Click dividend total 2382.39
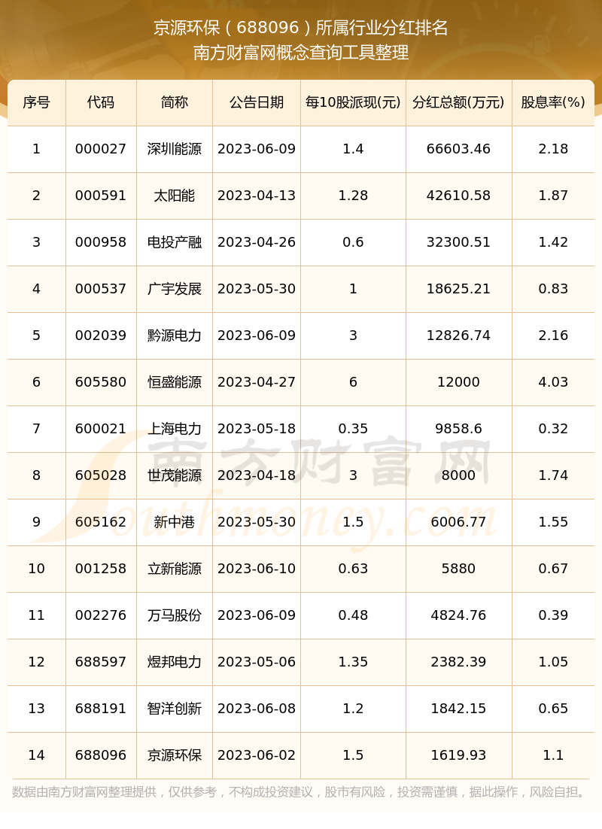Image resolution: width=602 pixels, height=829 pixels. (458, 662)
